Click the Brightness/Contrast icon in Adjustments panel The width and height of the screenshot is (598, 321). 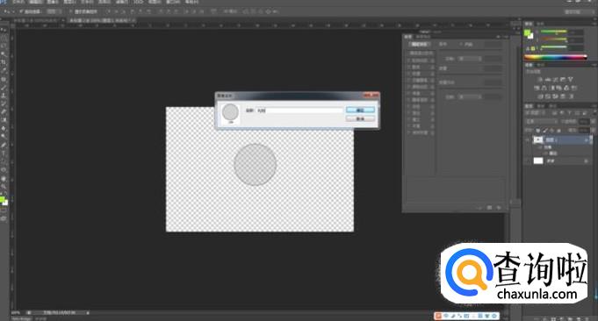click(540, 80)
